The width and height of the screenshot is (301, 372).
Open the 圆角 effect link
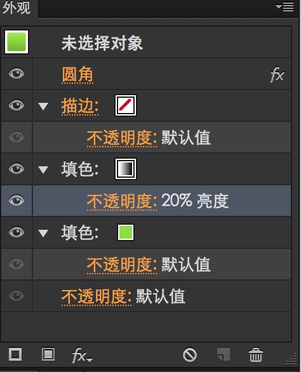[x=77, y=75]
